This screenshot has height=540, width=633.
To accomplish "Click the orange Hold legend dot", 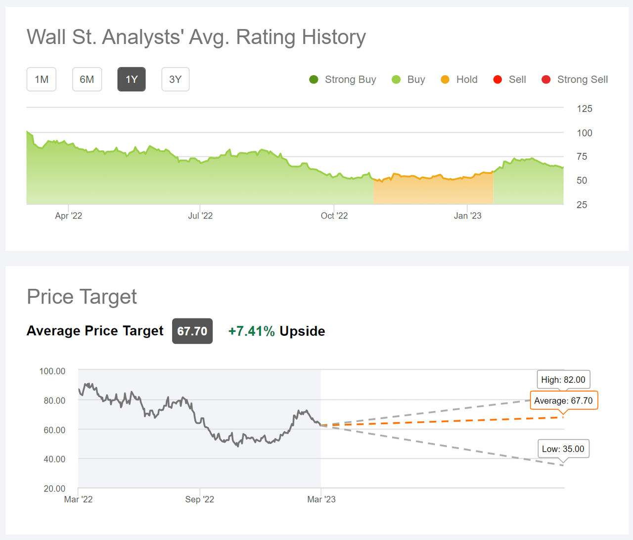I will click(x=446, y=79).
